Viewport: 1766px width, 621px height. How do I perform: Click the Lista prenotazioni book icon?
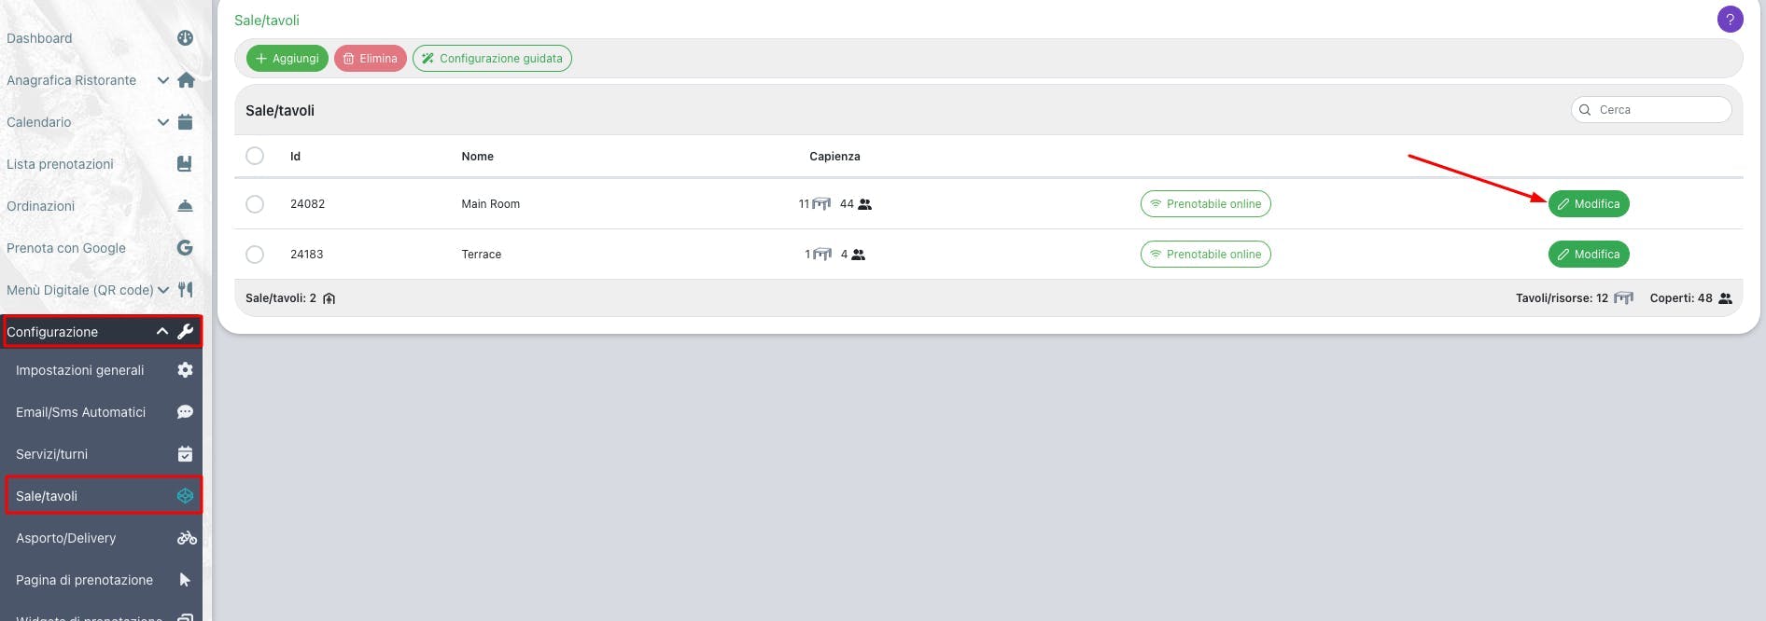[185, 164]
